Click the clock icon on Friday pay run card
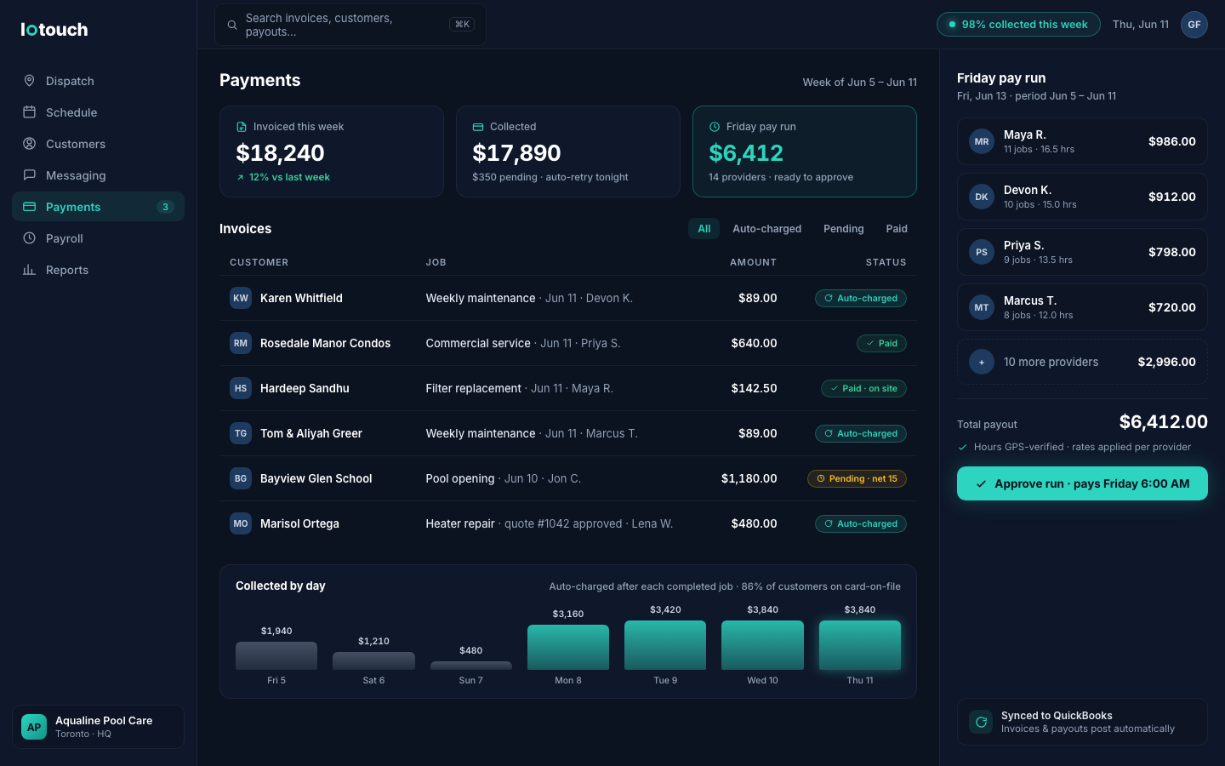 click(x=715, y=127)
